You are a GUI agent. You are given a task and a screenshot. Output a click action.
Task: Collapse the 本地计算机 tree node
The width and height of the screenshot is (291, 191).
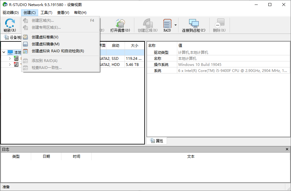pyautogui.click(x=4, y=52)
